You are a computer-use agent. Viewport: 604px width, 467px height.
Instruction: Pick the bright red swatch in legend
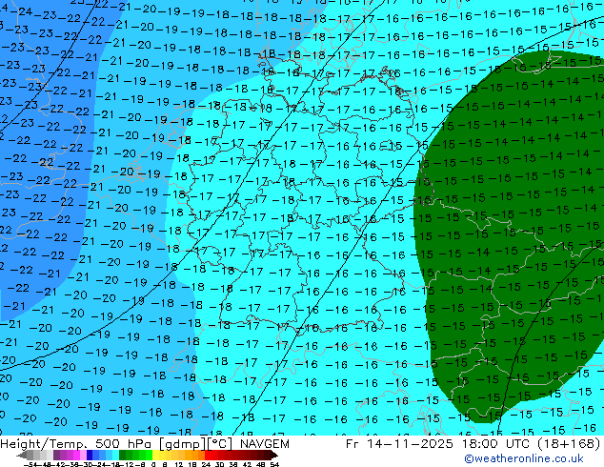pos(208,455)
